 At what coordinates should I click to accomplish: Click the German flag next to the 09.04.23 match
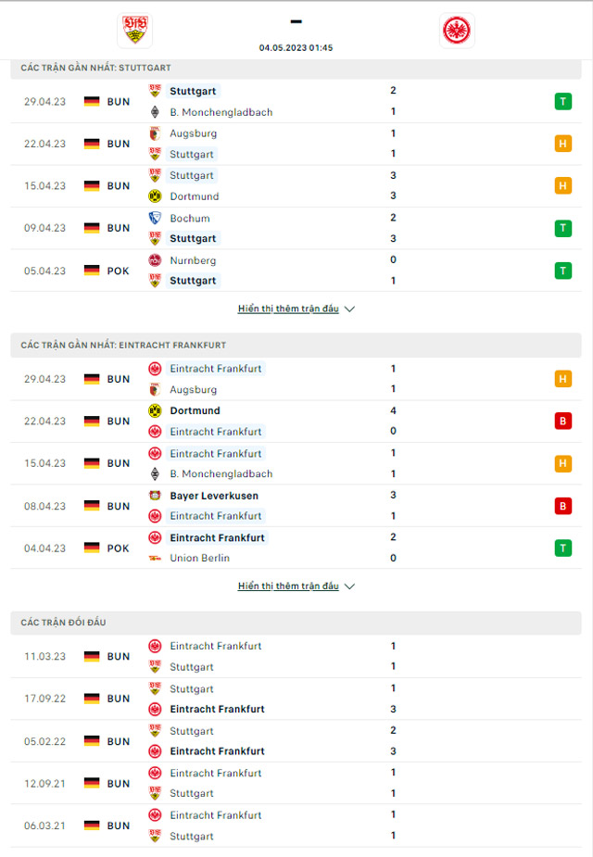pyautogui.click(x=92, y=228)
